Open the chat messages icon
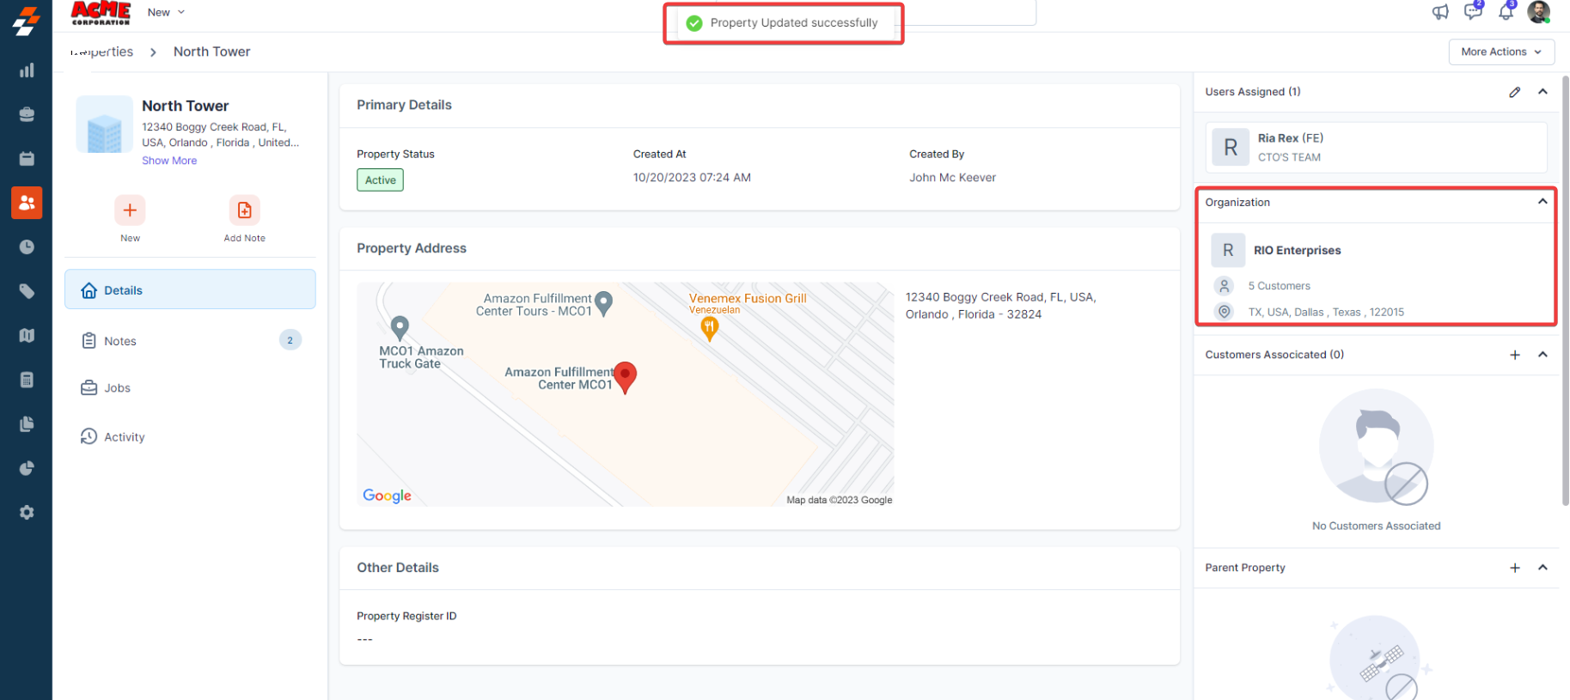 pyautogui.click(x=1473, y=12)
